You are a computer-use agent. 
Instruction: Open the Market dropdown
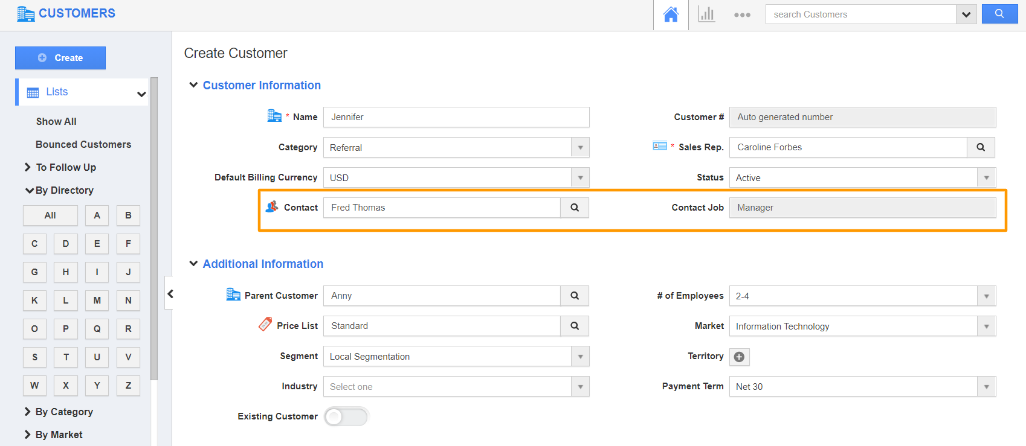coord(862,326)
